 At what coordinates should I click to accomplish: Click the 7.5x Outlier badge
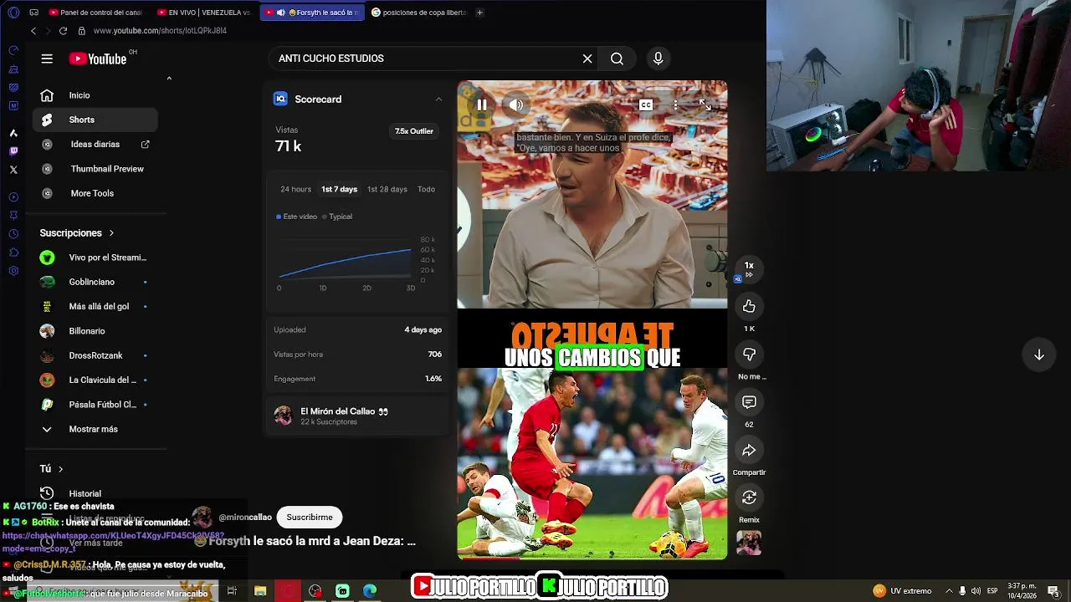pyautogui.click(x=414, y=131)
